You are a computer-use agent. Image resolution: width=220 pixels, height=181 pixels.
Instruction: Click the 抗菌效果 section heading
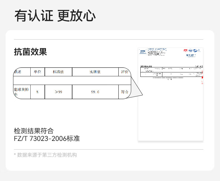point(30,52)
